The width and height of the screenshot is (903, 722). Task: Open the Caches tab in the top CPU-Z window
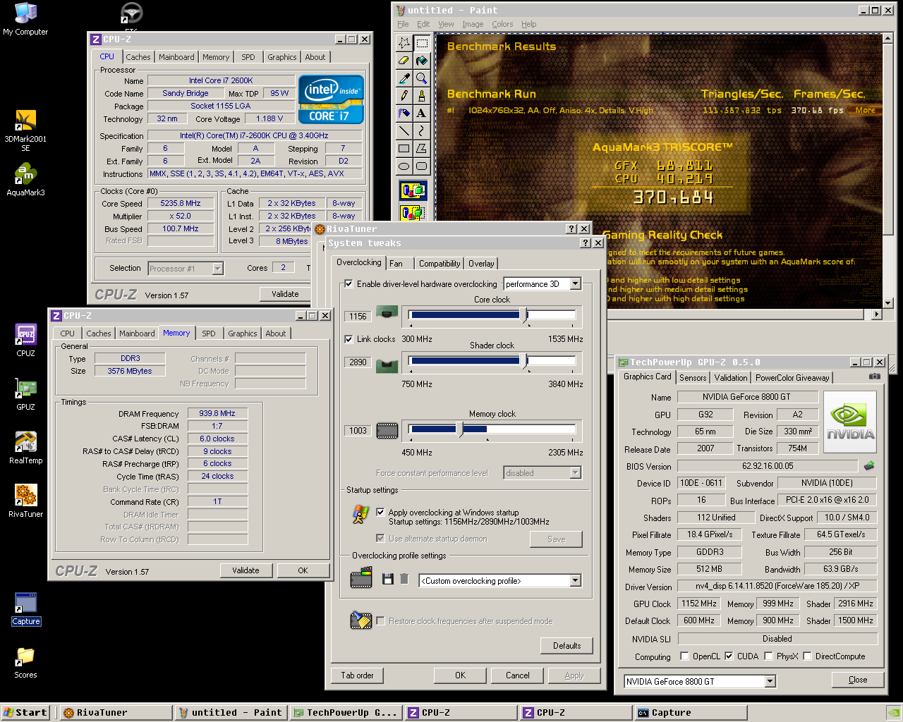[138, 57]
